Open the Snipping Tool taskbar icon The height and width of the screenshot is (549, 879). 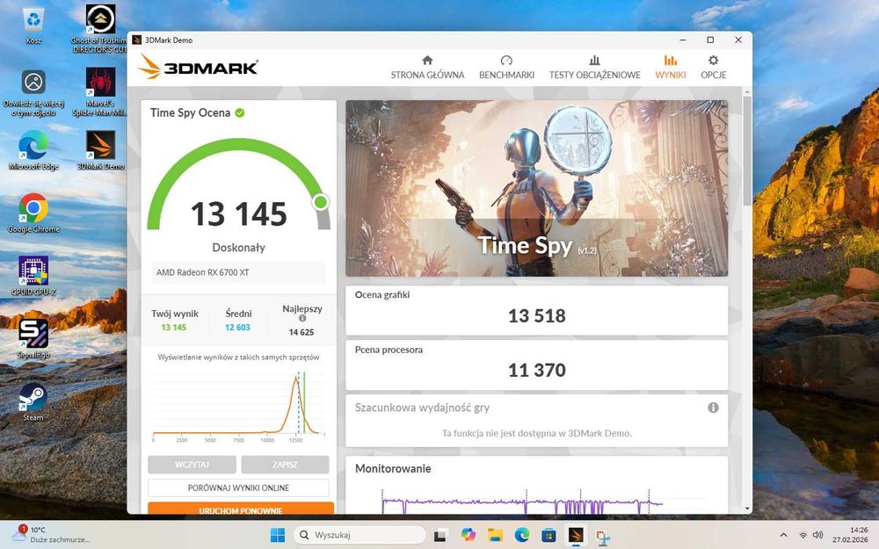click(603, 537)
